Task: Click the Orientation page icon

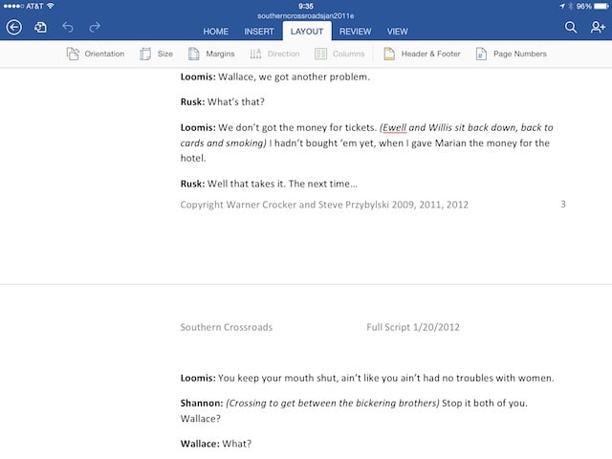Action: click(73, 54)
